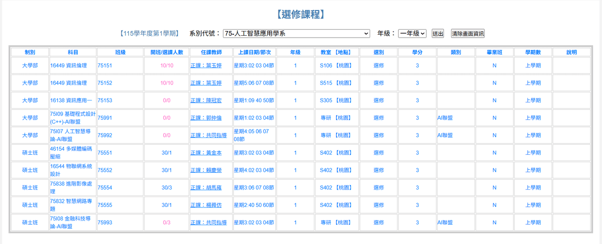Viewport: 602px width, 244px height.
Task: Open 共同指導 link in class 75993 row
Action: coord(209,222)
